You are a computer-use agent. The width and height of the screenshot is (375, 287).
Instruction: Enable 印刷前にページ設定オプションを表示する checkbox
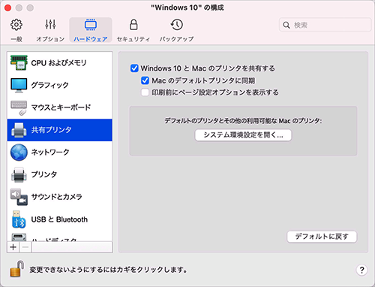point(145,92)
